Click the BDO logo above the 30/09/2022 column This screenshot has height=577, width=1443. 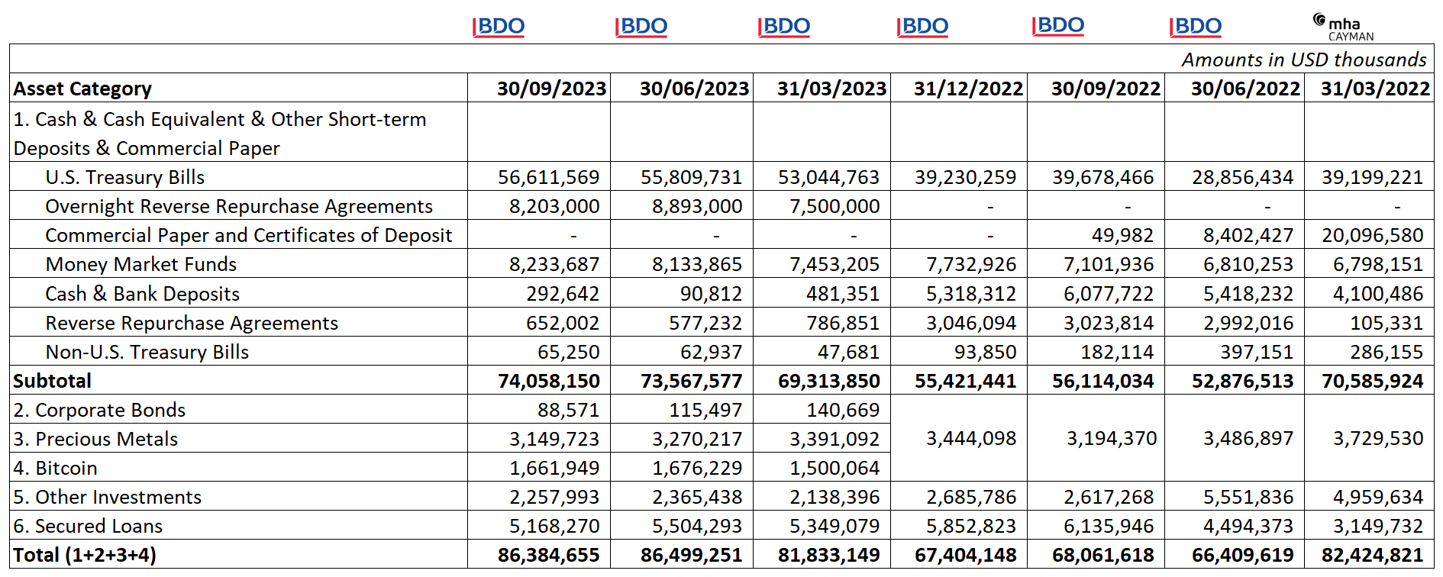1058,26
